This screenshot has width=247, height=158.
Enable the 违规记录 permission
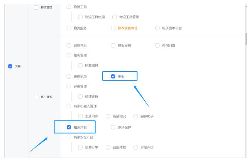click(69, 76)
